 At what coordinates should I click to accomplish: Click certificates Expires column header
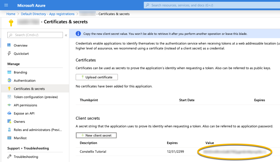pyautogui.click(x=259, y=100)
